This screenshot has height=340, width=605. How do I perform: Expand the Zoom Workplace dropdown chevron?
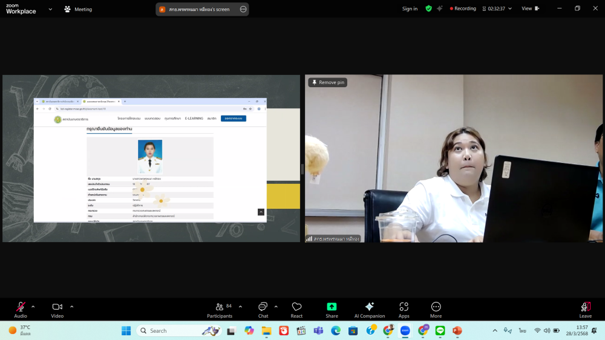(50, 9)
